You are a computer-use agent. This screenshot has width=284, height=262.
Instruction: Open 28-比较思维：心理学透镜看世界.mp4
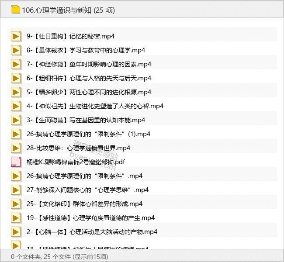click(x=78, y=148)
